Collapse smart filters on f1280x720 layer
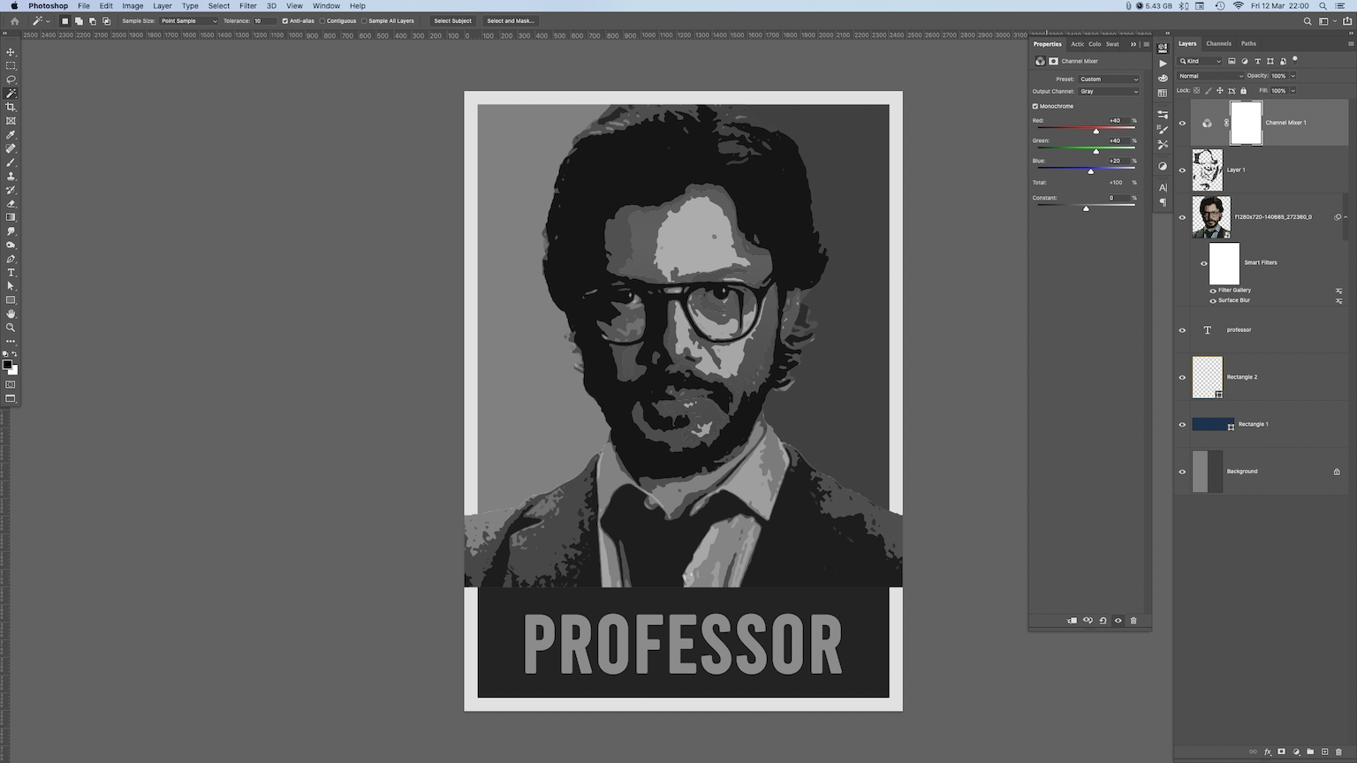This screenshot has width=1357, height=763. coord(1346,217)
